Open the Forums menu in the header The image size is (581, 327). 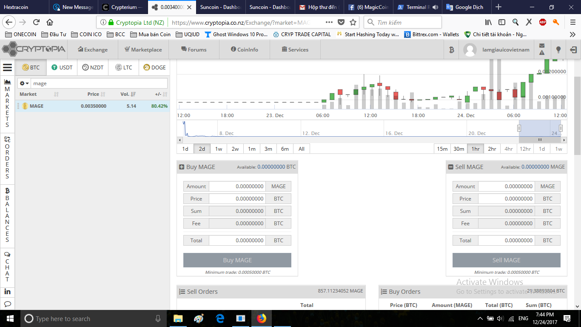tap(194, 50)
